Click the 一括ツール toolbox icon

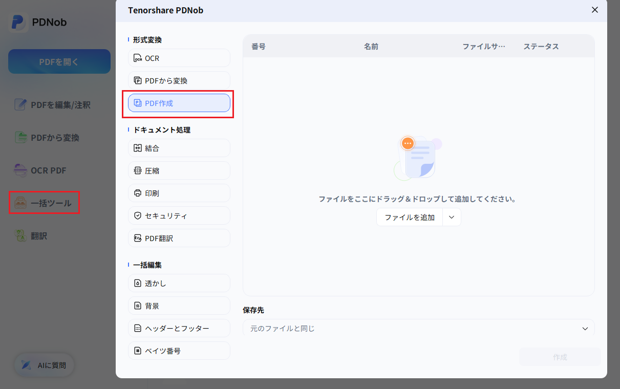(x=20, y=203)
